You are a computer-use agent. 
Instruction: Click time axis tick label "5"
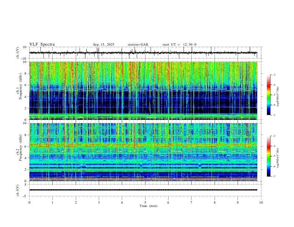(x=145, y=203)
